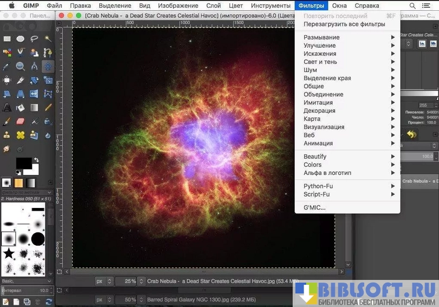The image size is (439, 307).
Task: Click the Spotlight search icon in menu bar
Action: (412, 5)
